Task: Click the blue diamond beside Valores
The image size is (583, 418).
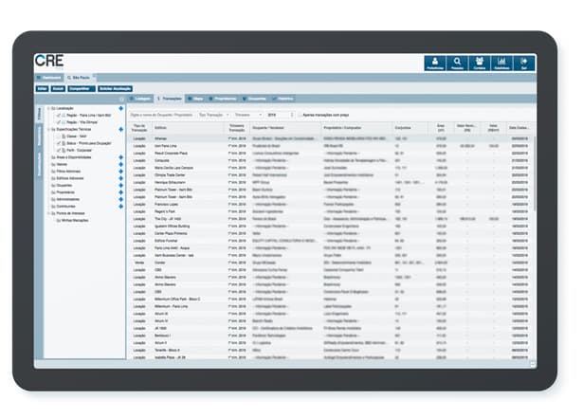Action: tap(120, 164)
